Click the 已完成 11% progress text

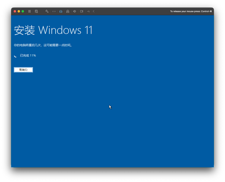(28, 56)
